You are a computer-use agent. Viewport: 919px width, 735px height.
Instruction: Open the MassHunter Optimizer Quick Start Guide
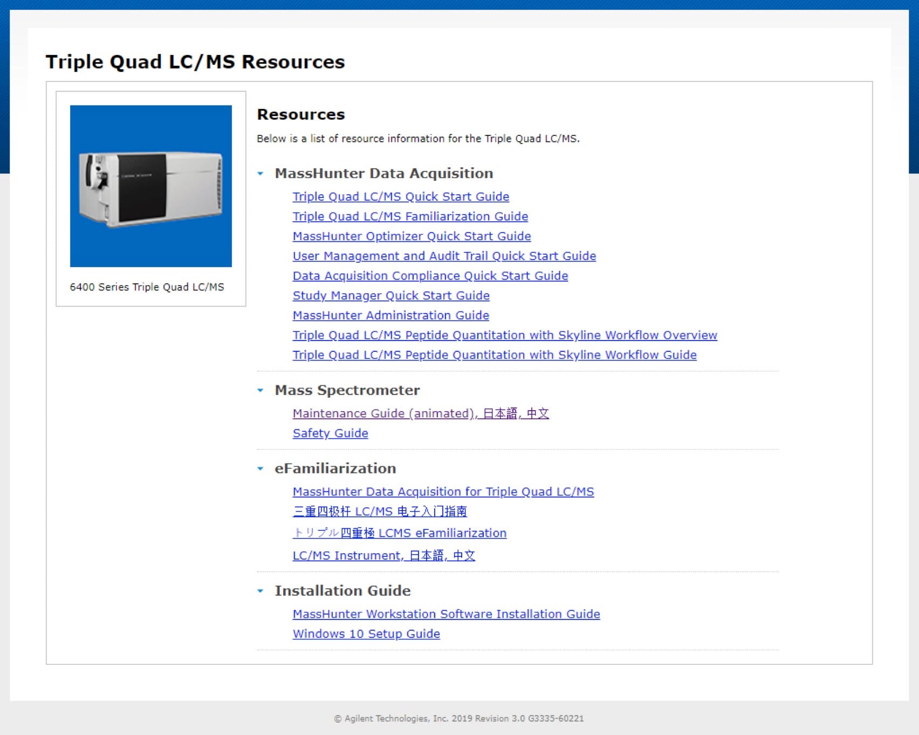[412, 236]
